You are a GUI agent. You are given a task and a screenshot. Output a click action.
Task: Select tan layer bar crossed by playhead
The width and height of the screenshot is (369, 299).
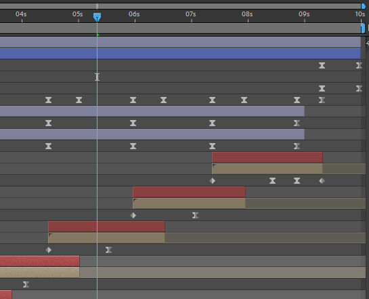106,238
